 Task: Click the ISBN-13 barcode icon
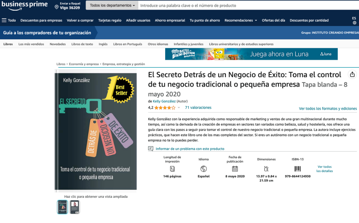click(298, 169)
